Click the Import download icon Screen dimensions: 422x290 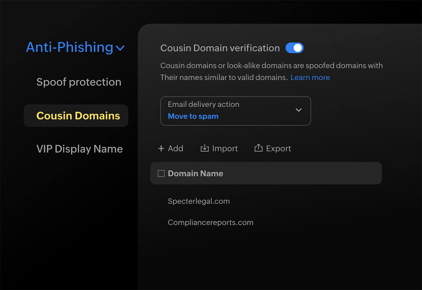click(205, 148)
